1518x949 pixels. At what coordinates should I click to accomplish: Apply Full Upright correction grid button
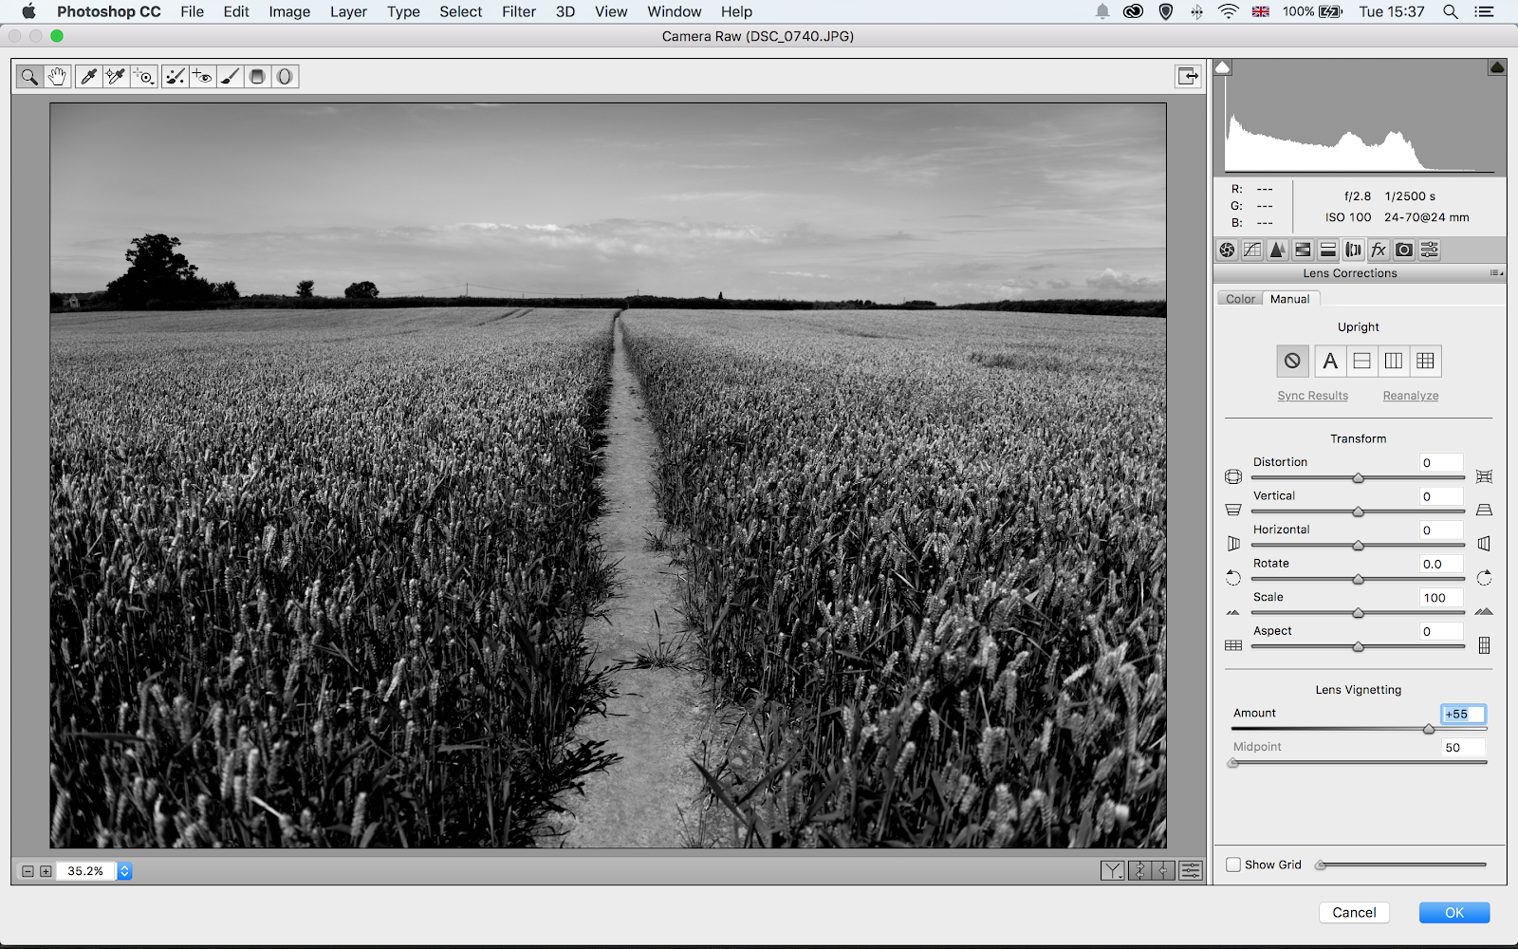point(1425,361)
